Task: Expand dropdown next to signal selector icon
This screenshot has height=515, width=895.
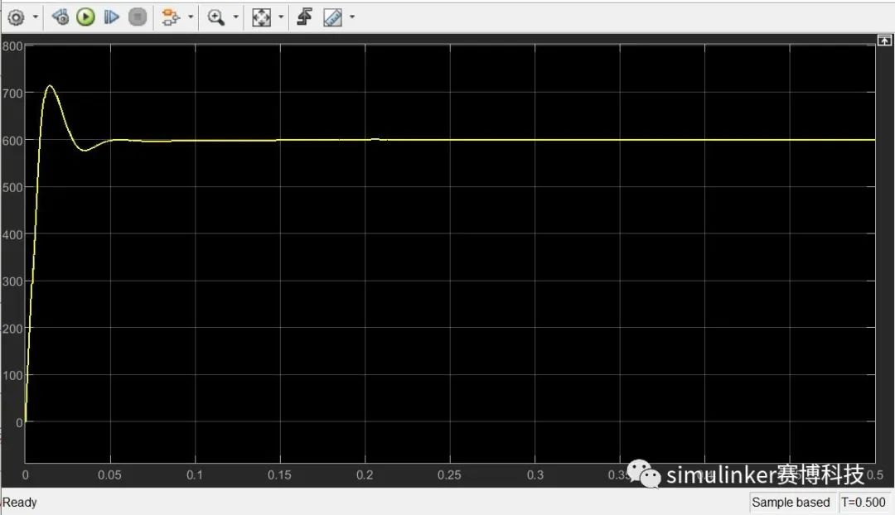Action: [191, 17]
